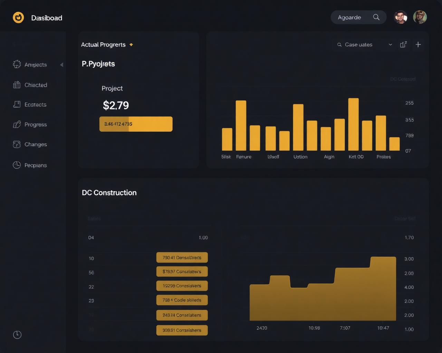The width and height of the screenshot is (442, 353).
Task: Open the Chiected menu item
Action: click(36, 85)
